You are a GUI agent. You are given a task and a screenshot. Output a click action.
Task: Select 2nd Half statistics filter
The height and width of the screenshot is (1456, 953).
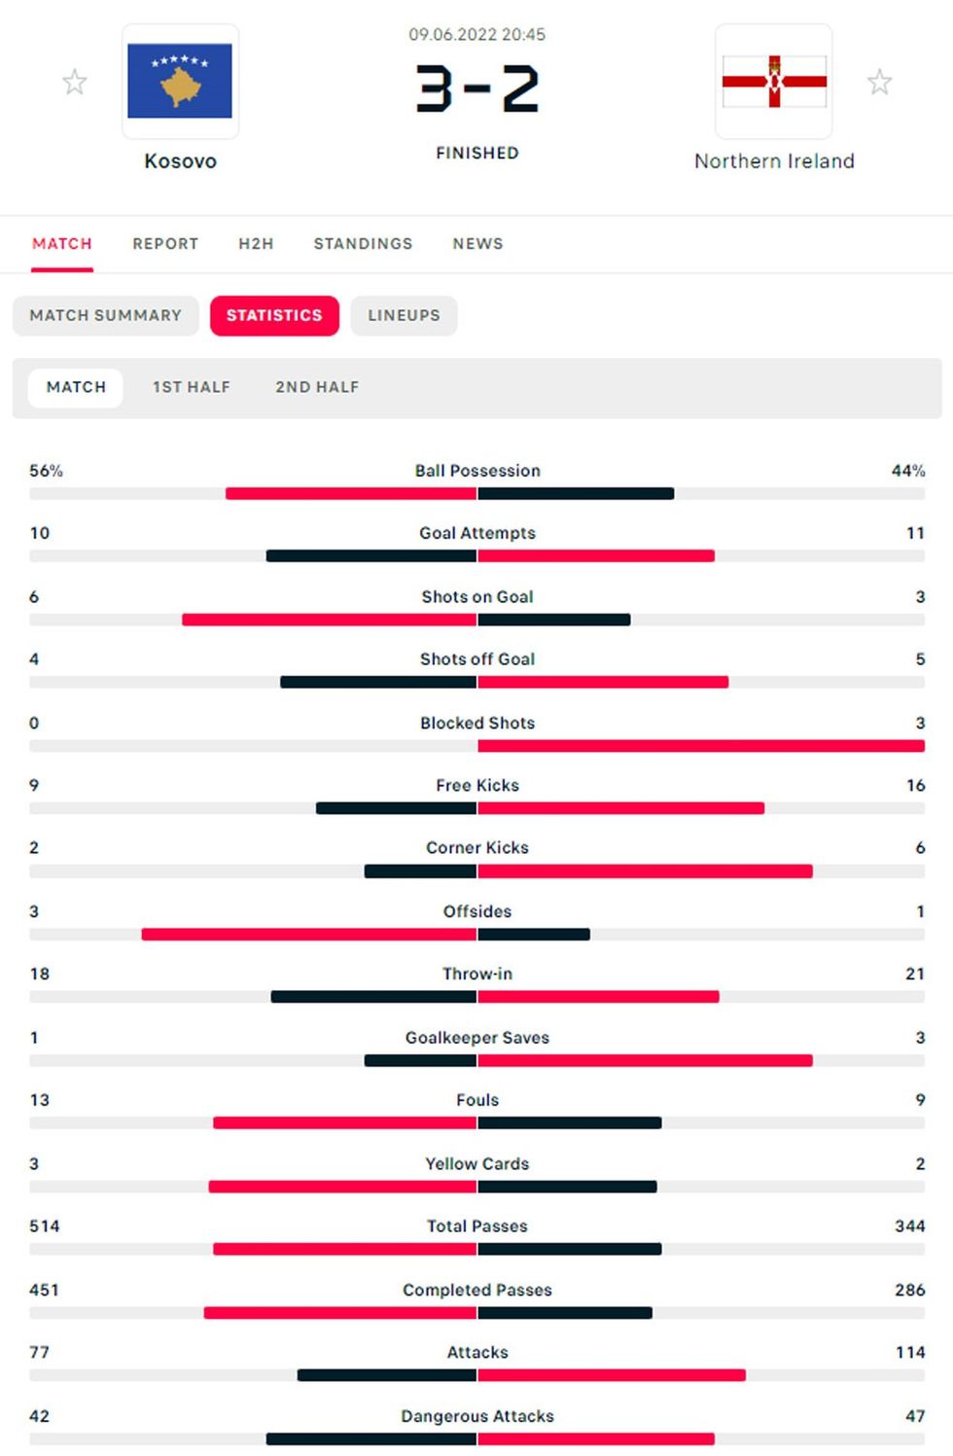(x=317, y=387)
